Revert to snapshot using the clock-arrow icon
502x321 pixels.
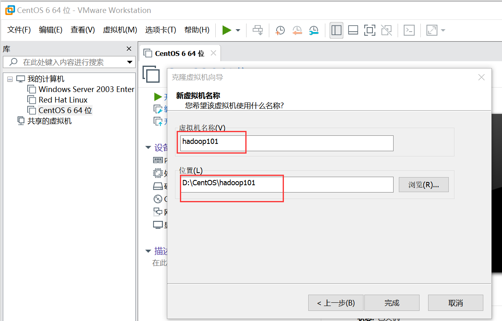tap(297, 30)
